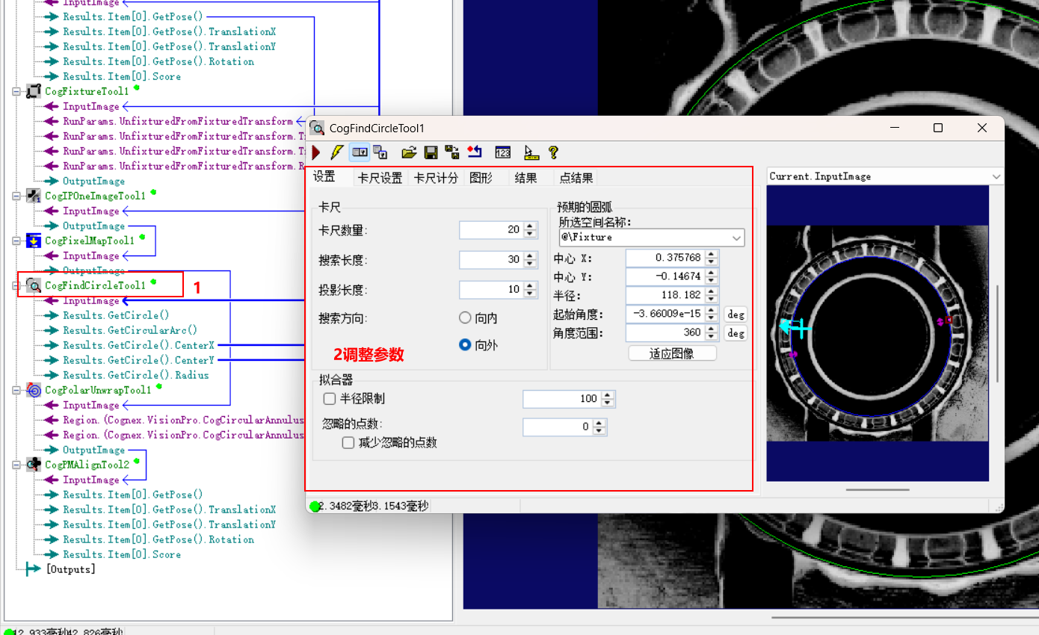Image resolution: width=1039 pixels, height=635 pixels.
Task: Run the CogFindCircleTool1 with the red arrow
Action: [x=316, y=152]
